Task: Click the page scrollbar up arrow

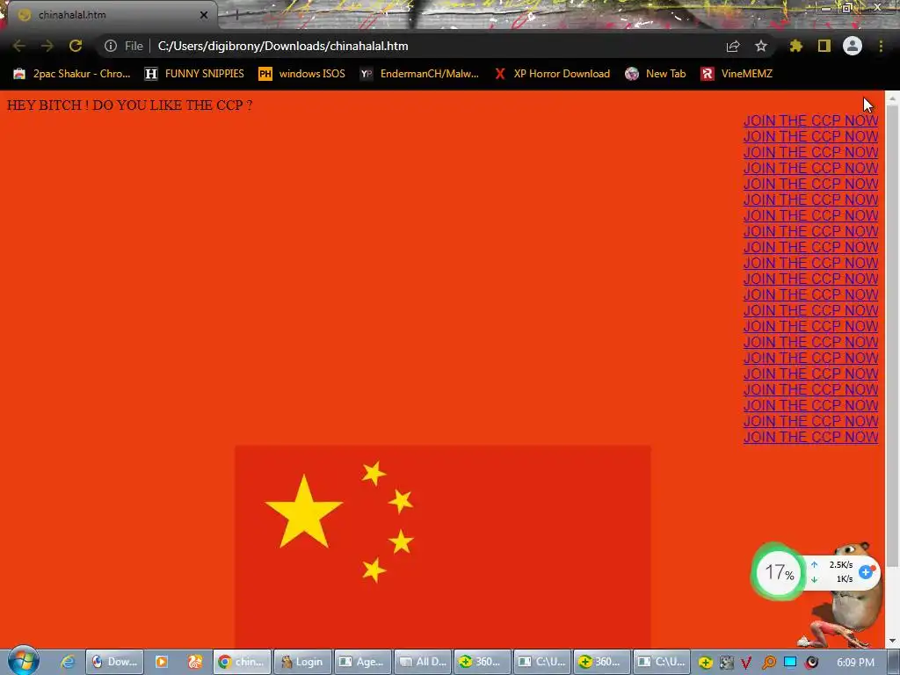Action: tap(892, 98)
